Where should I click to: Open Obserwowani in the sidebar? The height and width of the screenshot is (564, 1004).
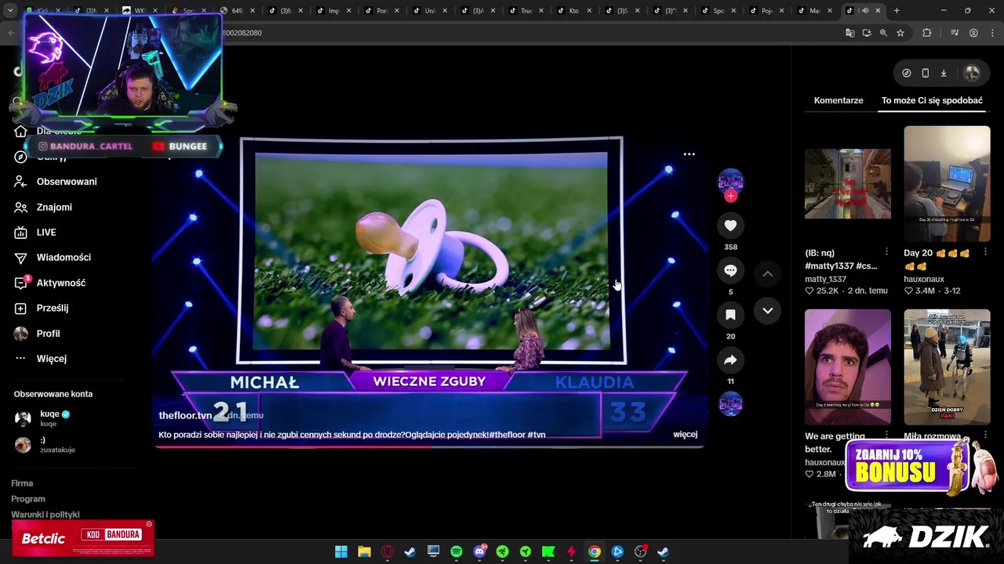coord(56,182)
